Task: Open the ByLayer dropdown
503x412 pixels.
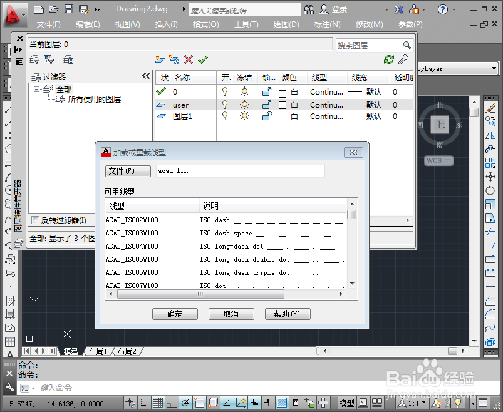Action: (494, 68)
